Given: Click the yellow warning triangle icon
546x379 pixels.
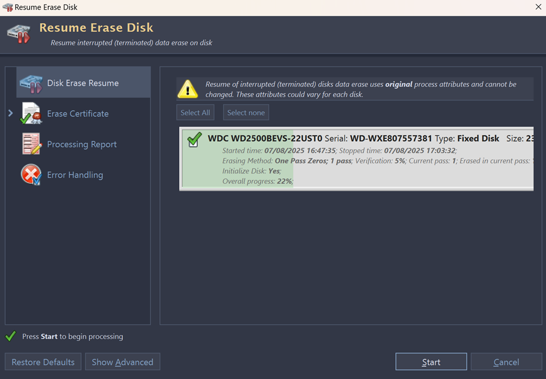Looking at the screenshot, I should tap(188, 89).
